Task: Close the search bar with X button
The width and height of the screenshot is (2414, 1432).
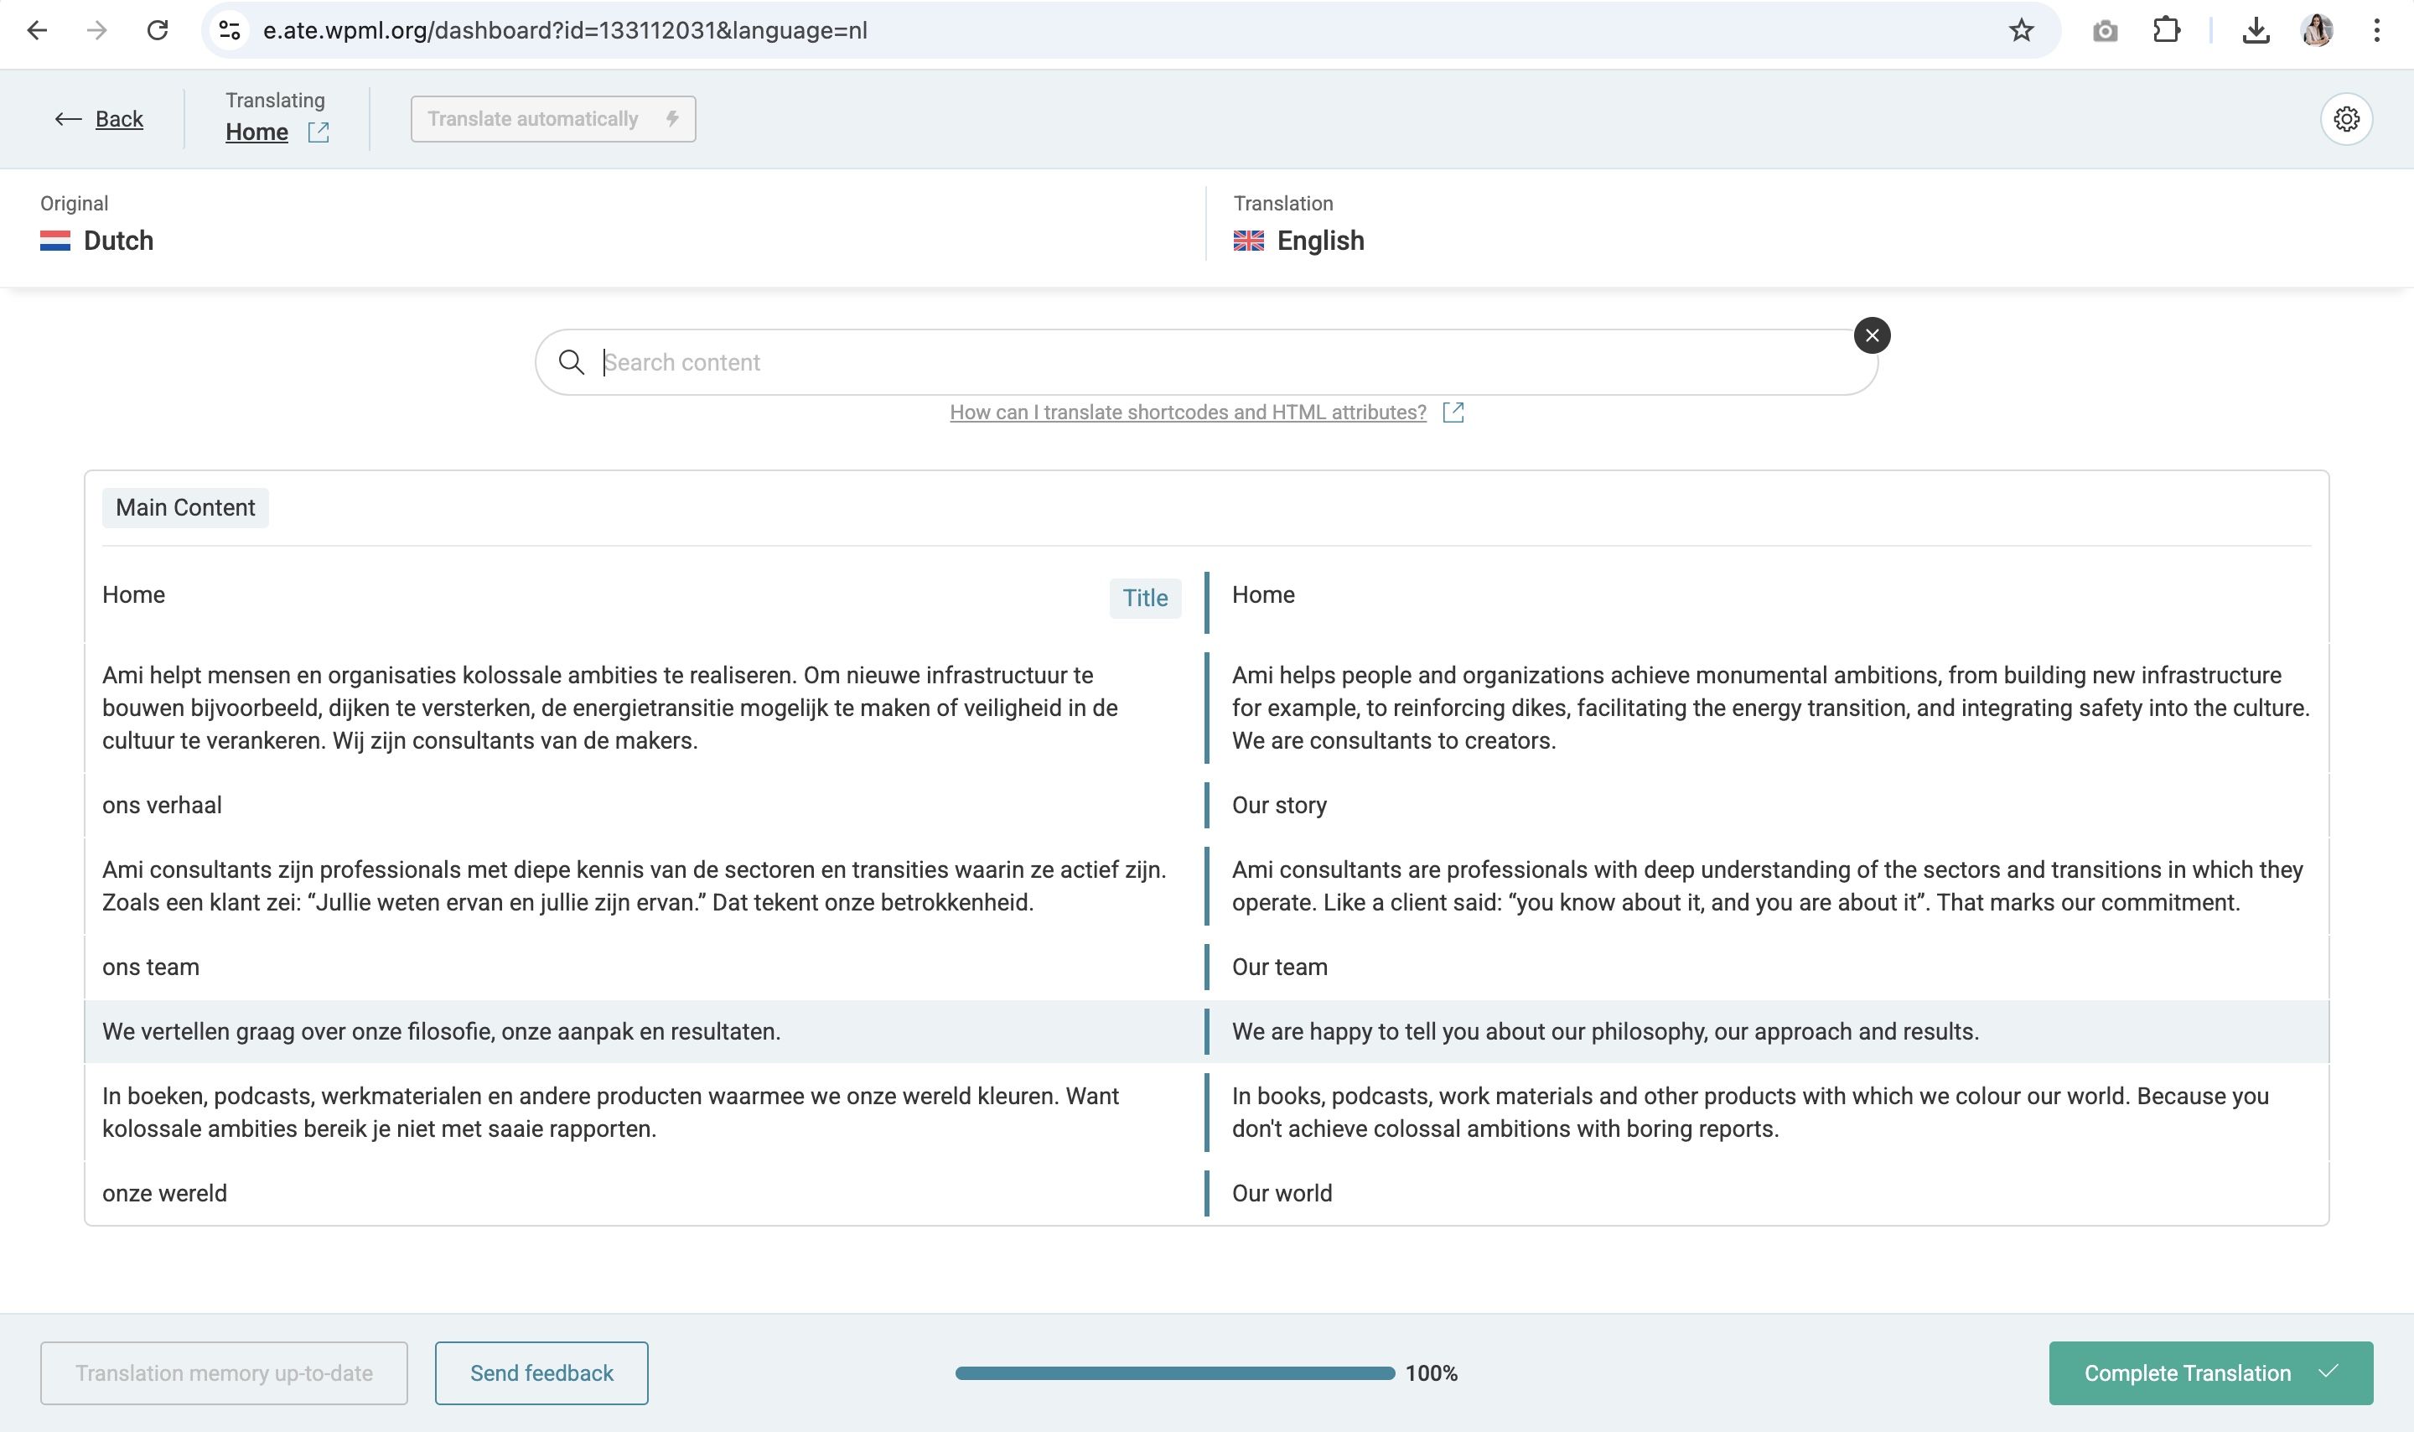Action: pos(1871,335)
